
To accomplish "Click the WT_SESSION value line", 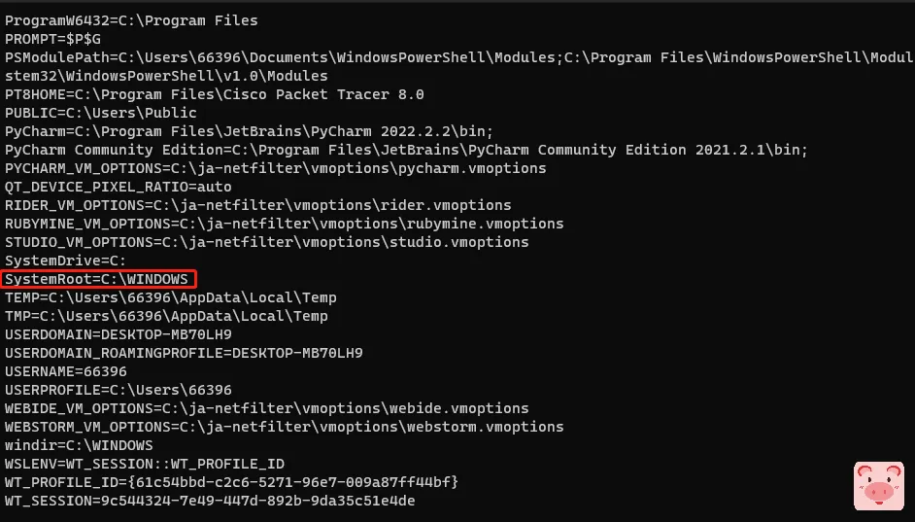I will pyautogui.click(x=210, y=501).
